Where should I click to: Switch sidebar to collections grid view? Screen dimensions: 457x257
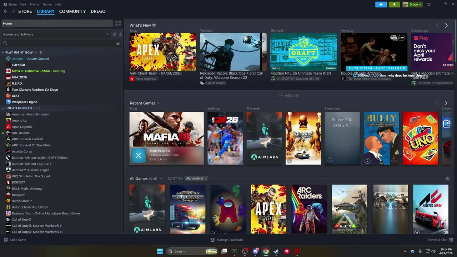pyautogui.click(x=118, y=24)
